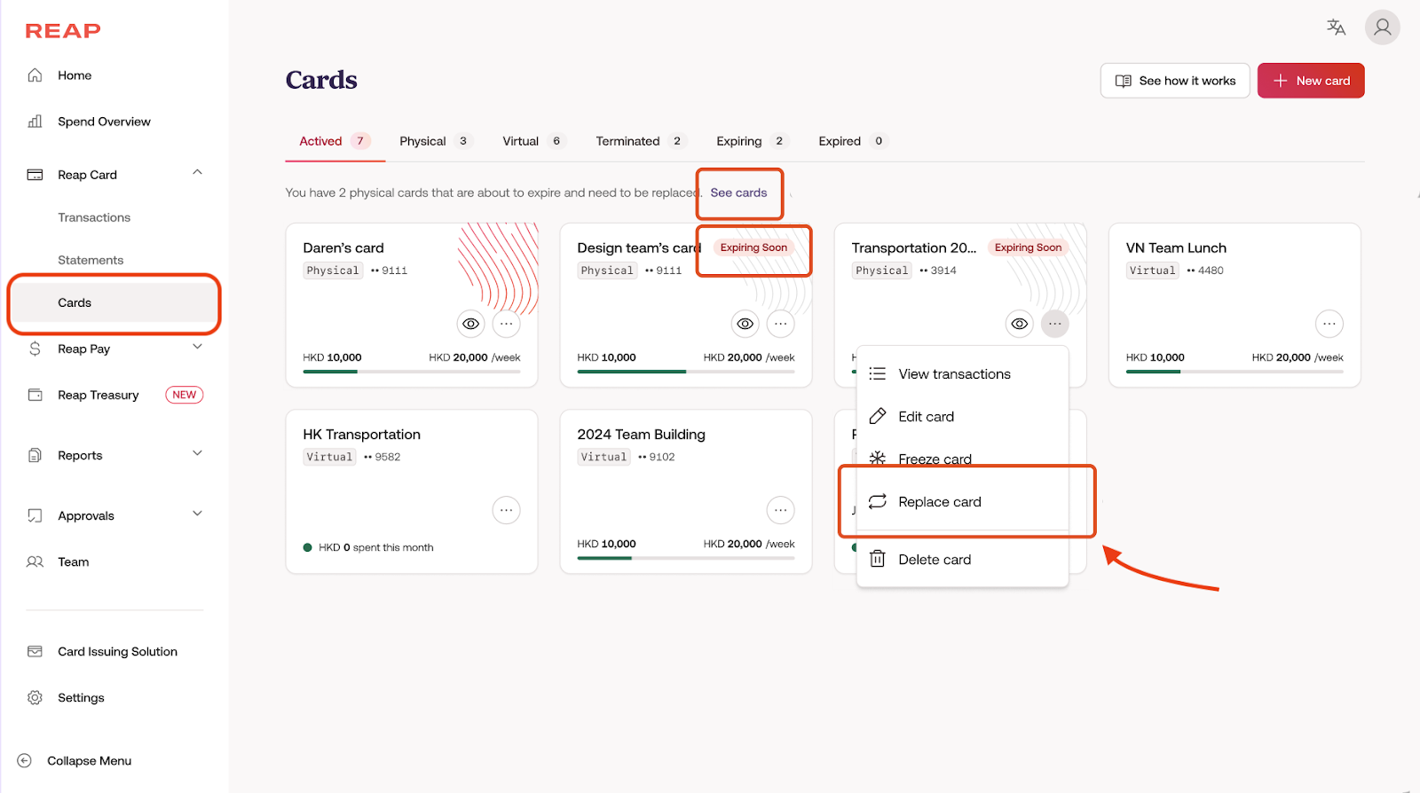The width and height of the screenshot is (1420, 793).
Task: Click the Settings gear icon
Action: 35,698
